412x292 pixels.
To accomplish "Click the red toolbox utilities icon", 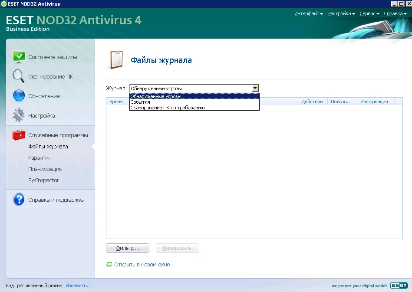I will click(x=19, y=135).
